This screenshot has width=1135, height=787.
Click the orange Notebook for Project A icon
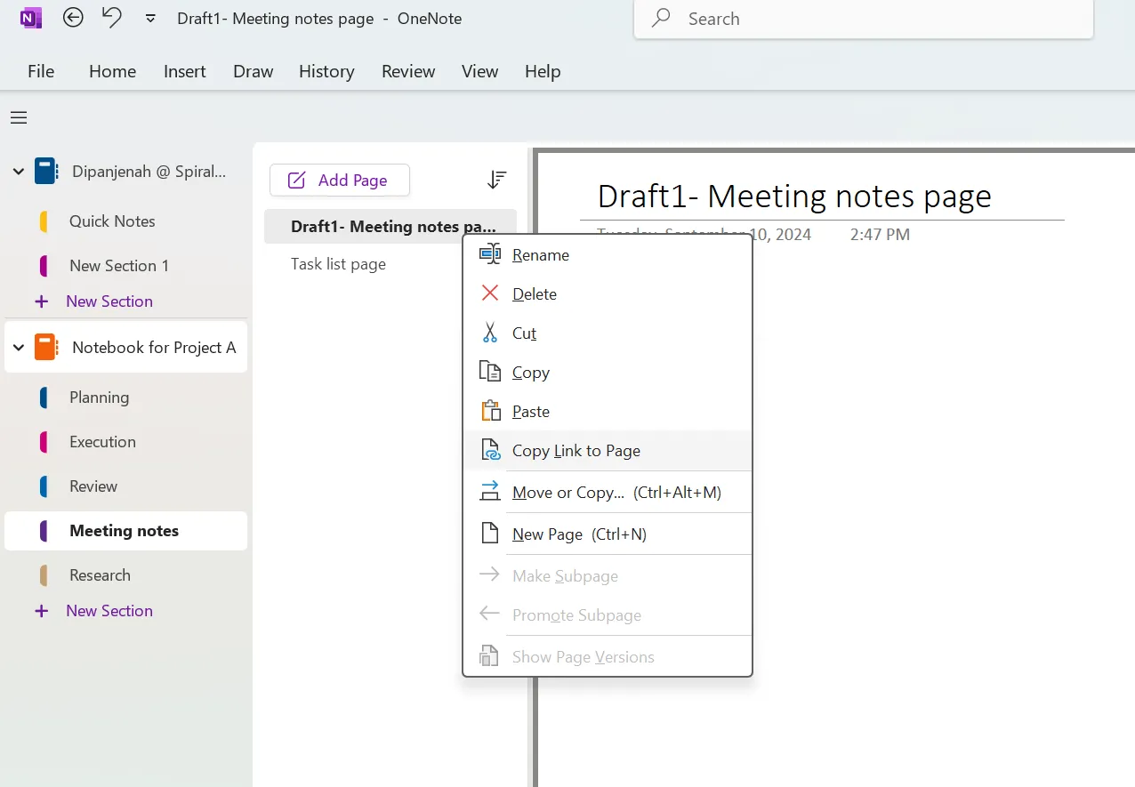point(46,348)
